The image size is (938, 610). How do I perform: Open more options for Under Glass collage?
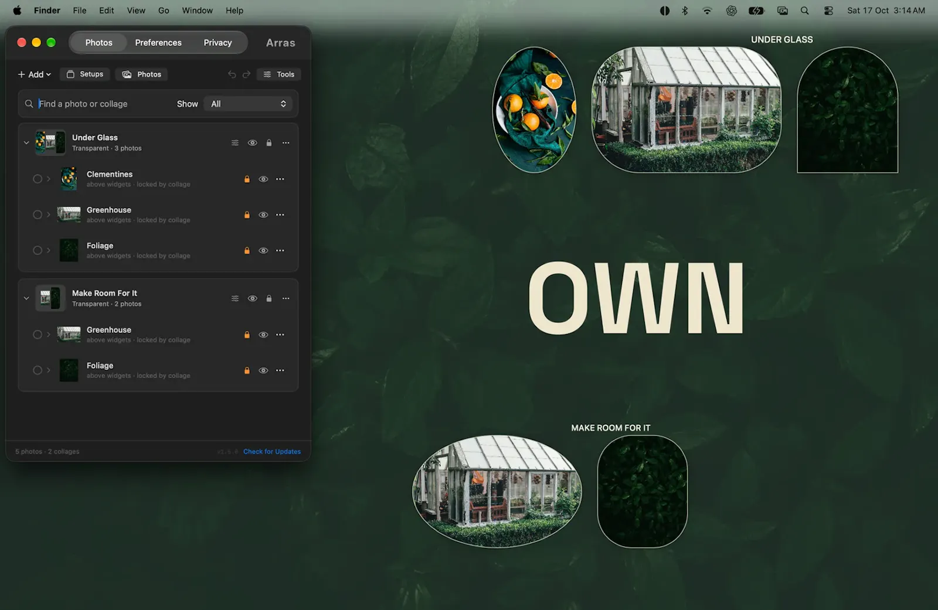pos(286,143)
